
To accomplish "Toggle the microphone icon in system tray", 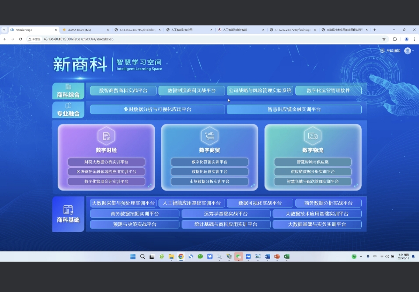I will click(369, 256).
